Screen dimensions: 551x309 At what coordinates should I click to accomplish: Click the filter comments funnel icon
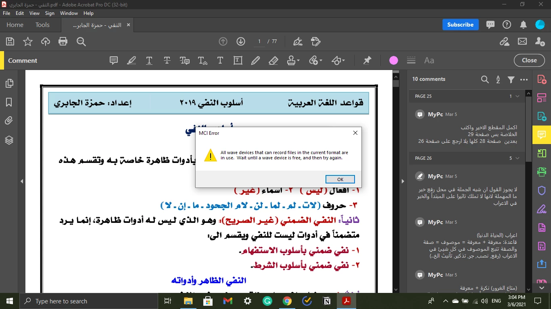[511, 80]
